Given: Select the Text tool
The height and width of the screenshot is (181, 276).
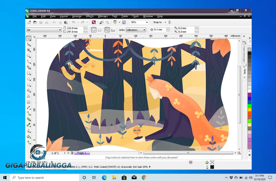Looking at the screenshot, I should (x=29, y=96).
